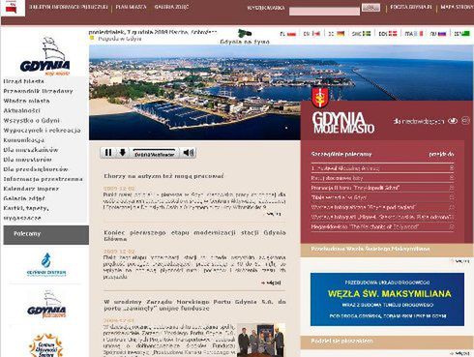Image resolution: width=474 pixels, height=357 pixels.
Task: Click the eye icon for visually impaired
Action: click(x=453, y=121)
